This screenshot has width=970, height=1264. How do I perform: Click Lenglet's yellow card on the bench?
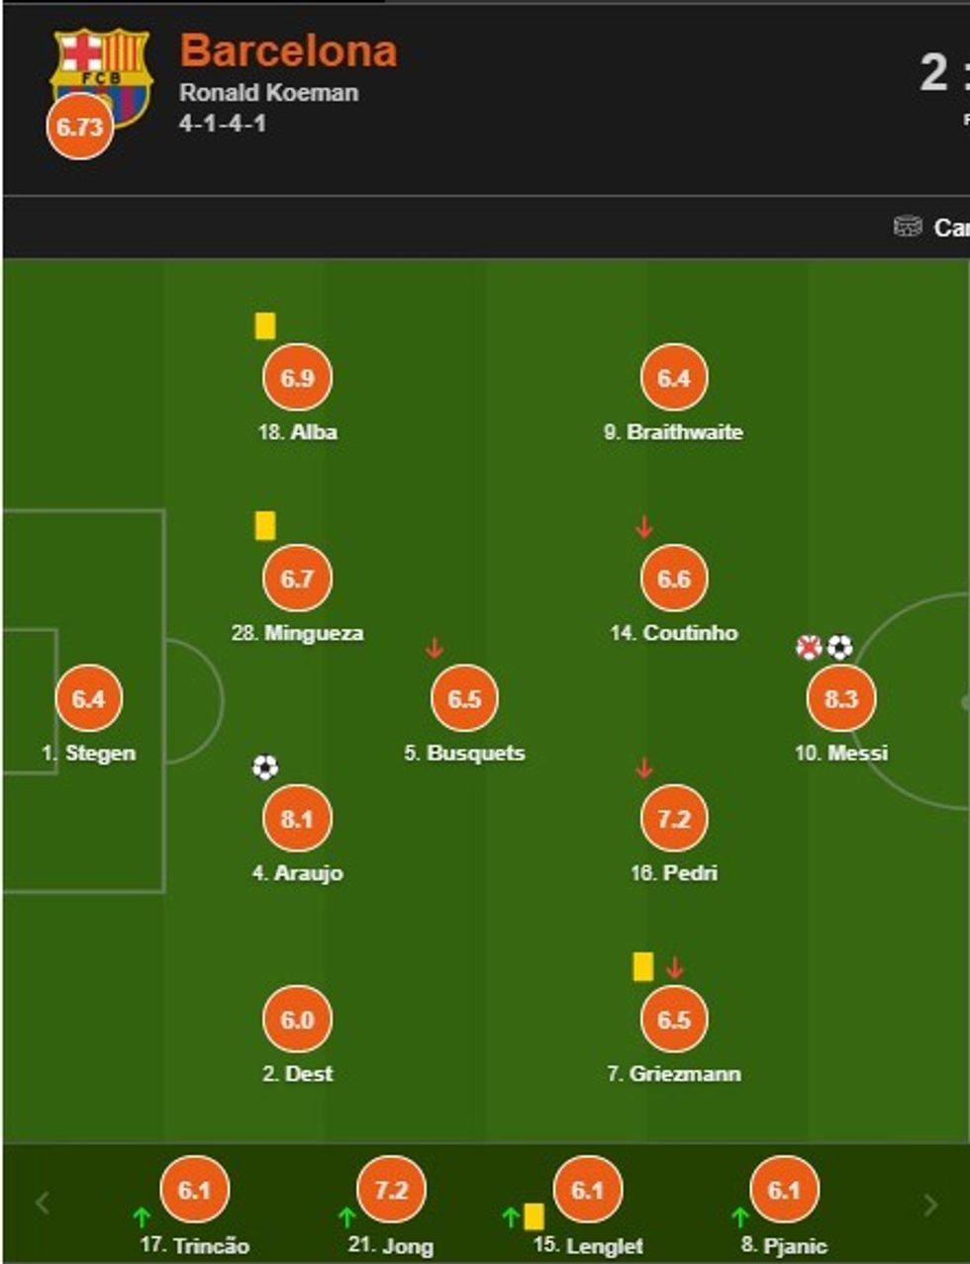[533, 1216]
